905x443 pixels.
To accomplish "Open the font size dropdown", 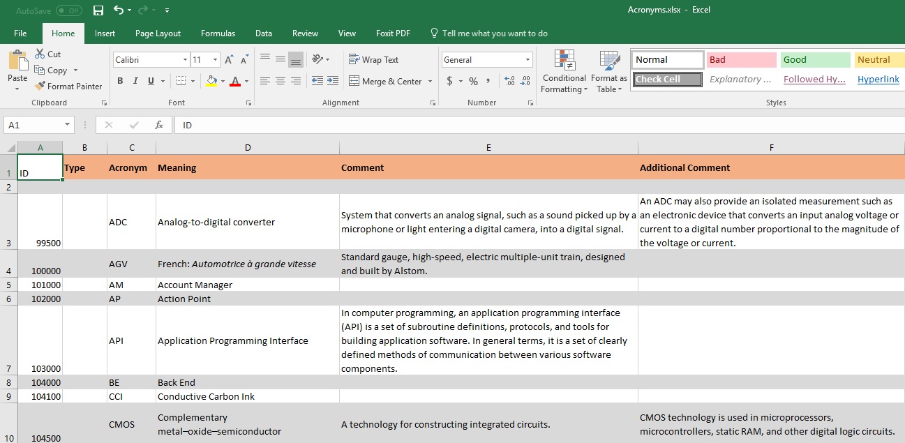I will (x=215, y=60).
